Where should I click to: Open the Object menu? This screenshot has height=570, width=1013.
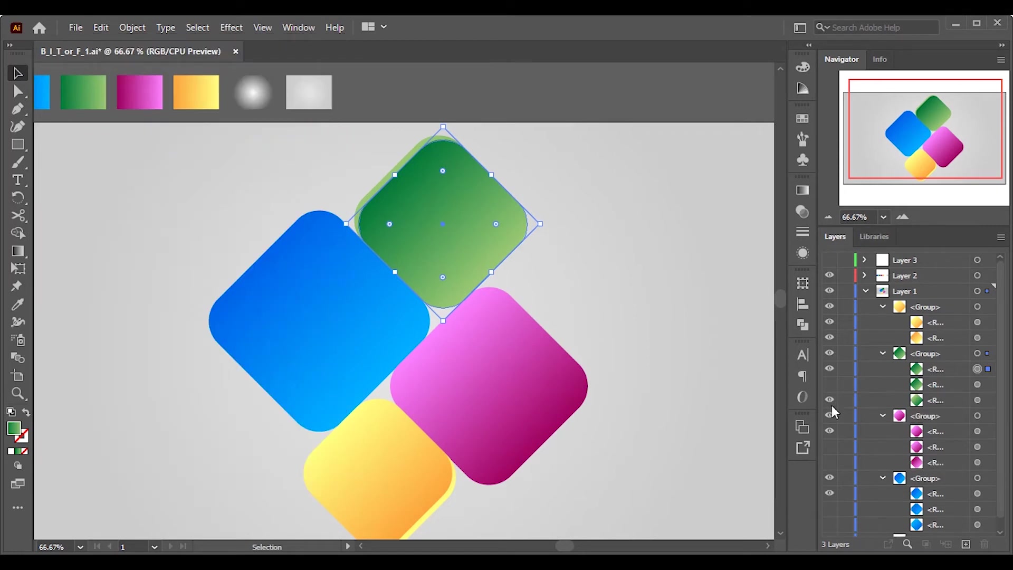pyautogui.click(x=132, y=27)
